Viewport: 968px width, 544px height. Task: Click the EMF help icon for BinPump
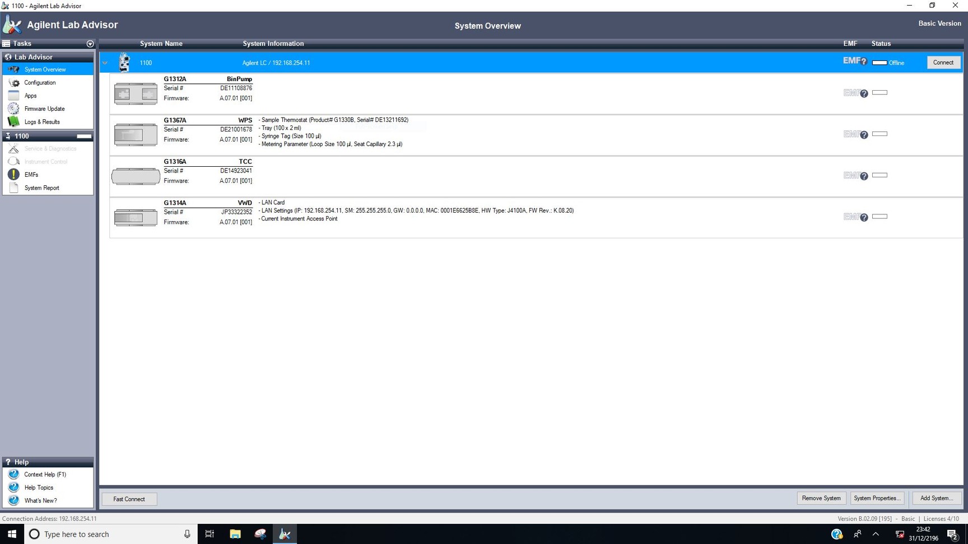point(864,93)
